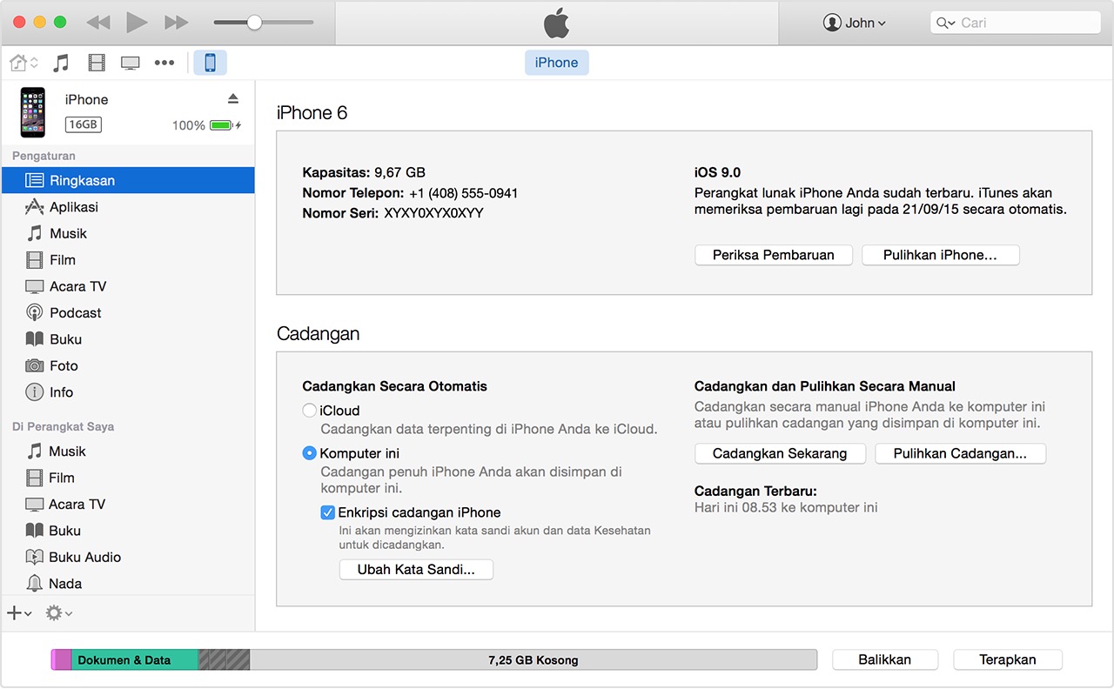
Task: Click the Nomor Telepon value
Action: pyautogui.click(x=463, y=193)
